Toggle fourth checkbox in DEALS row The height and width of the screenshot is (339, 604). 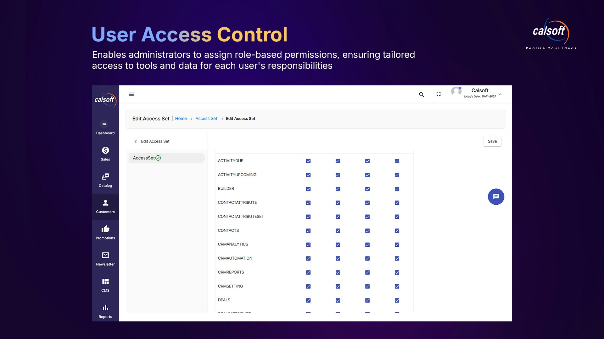coord(397,300)
